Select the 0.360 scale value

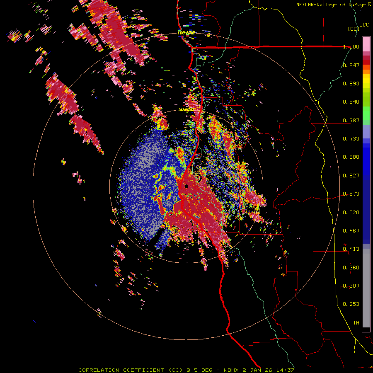[351, 268]
